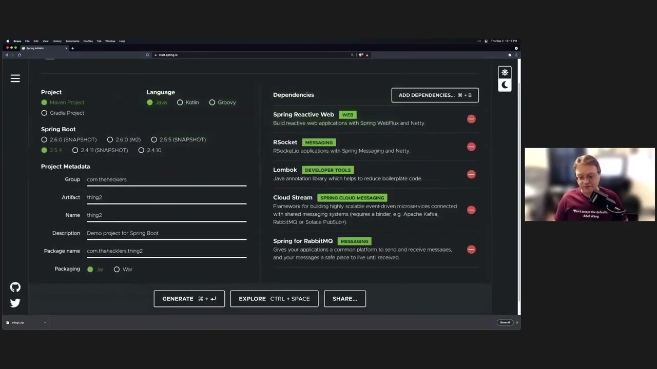Click the Spring Initializr browser tab

pos(44,48)
